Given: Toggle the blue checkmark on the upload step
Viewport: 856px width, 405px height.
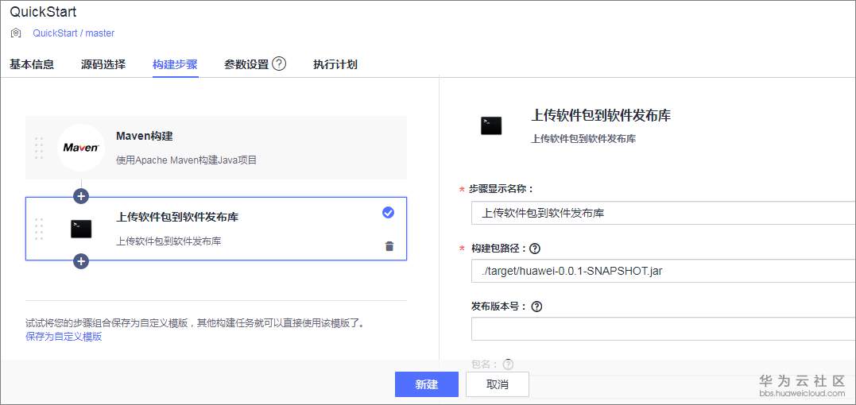Looking at the screenshot, I should coord(388,212).
